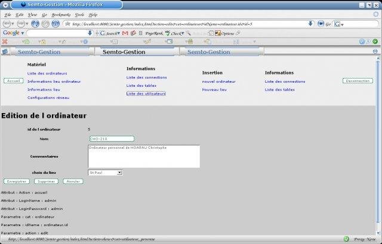Open the Bookmarks menu
The height and width of the screenshot is (244, 382).
point(61,15)
